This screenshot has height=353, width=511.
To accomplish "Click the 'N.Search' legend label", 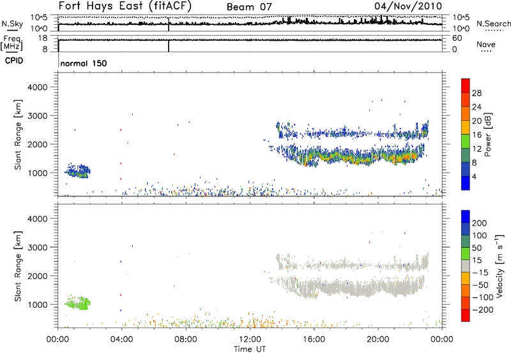I will pyautogui.click(x=493, y=24).
